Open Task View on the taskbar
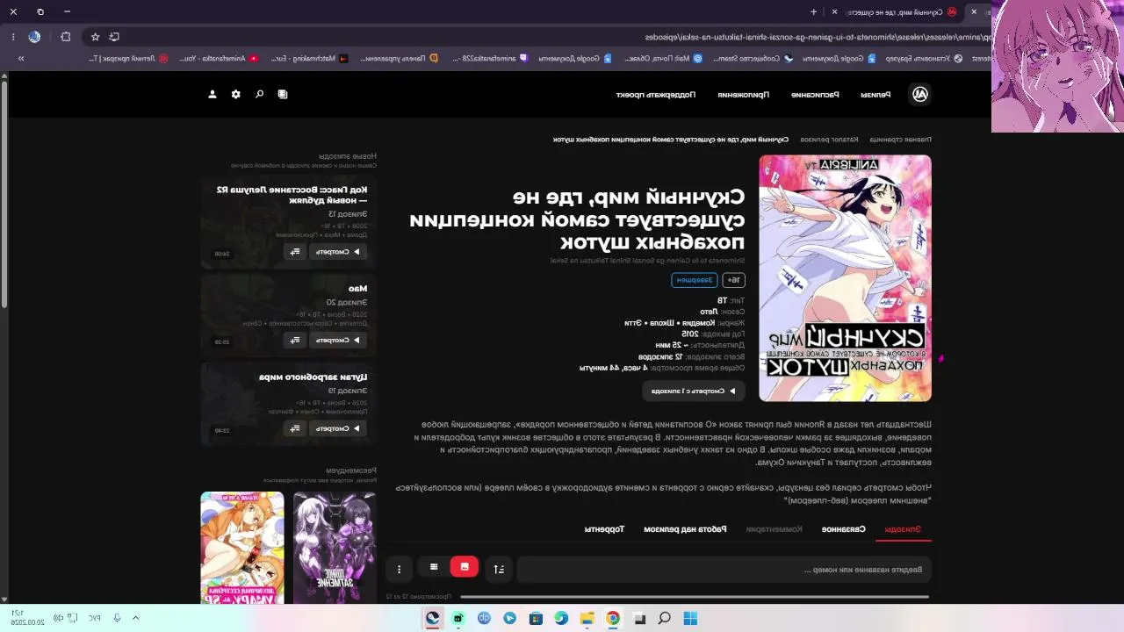This screenshot has height=632, width=1124. pos(639,618)
